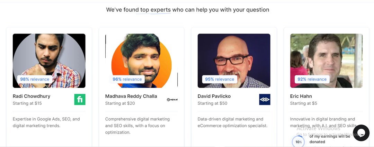Click the vajra.ai logo beside Madhava Reddy Challa
374x147 pixels.
point(172,100)
